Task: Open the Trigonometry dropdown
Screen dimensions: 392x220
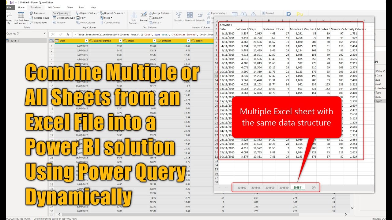Action: (x=217, y=13)
